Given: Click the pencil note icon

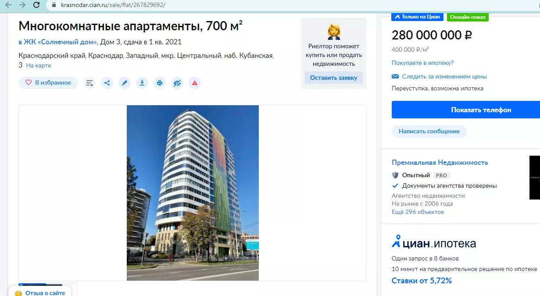Looking at the screenshot, I should (125, 83).
